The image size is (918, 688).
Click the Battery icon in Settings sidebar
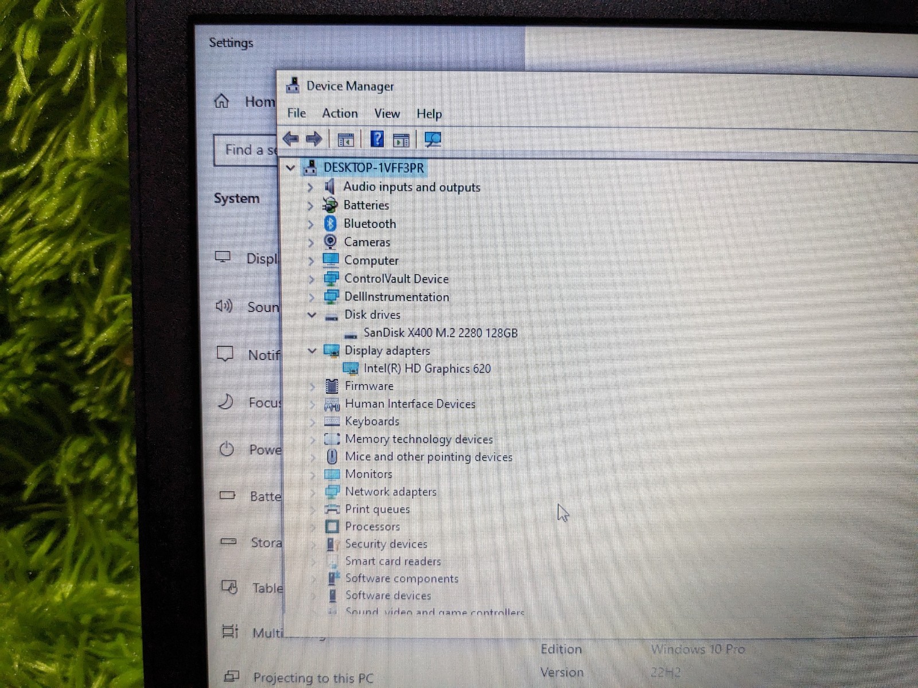[x=227, y=495]
